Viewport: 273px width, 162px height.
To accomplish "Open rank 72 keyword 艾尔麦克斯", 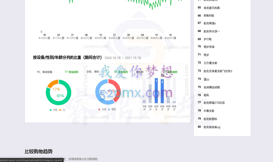I will point(210,63).
